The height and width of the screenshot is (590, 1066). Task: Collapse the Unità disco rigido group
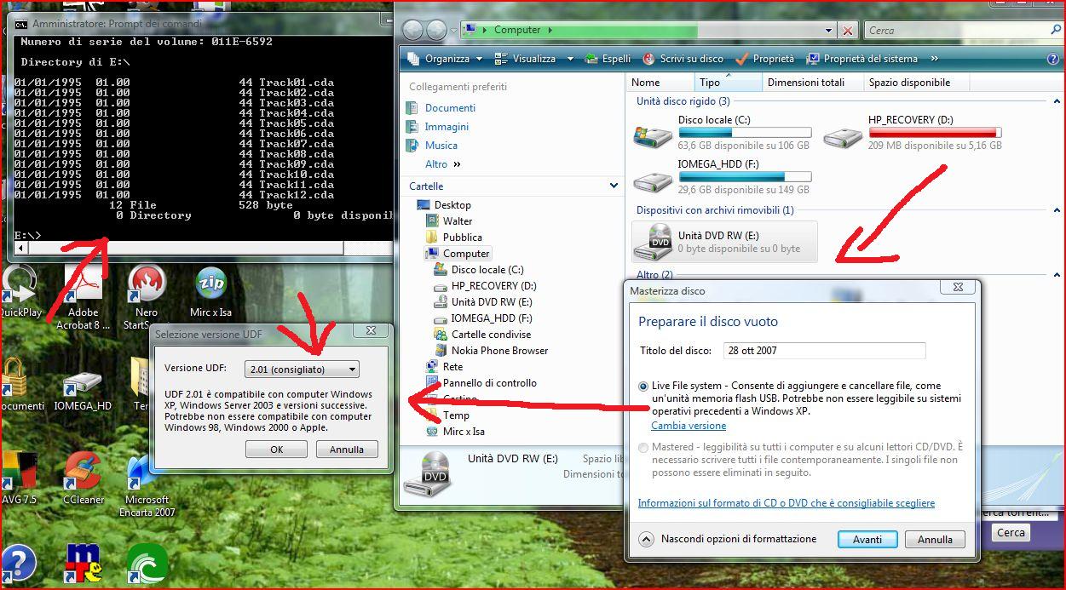coord(1057,101)
